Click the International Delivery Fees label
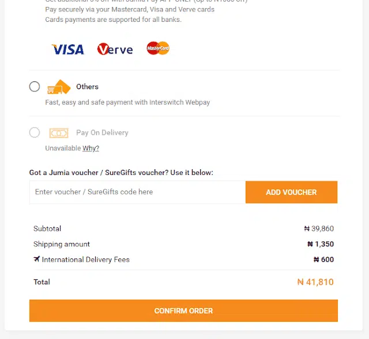This screenshot has height=339, width=369. click(85, 260)
